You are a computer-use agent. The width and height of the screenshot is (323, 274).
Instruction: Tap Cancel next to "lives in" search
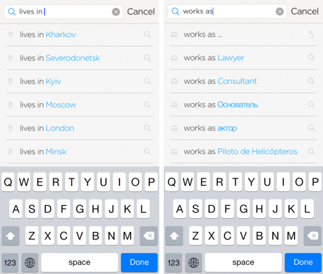point(141,12)
